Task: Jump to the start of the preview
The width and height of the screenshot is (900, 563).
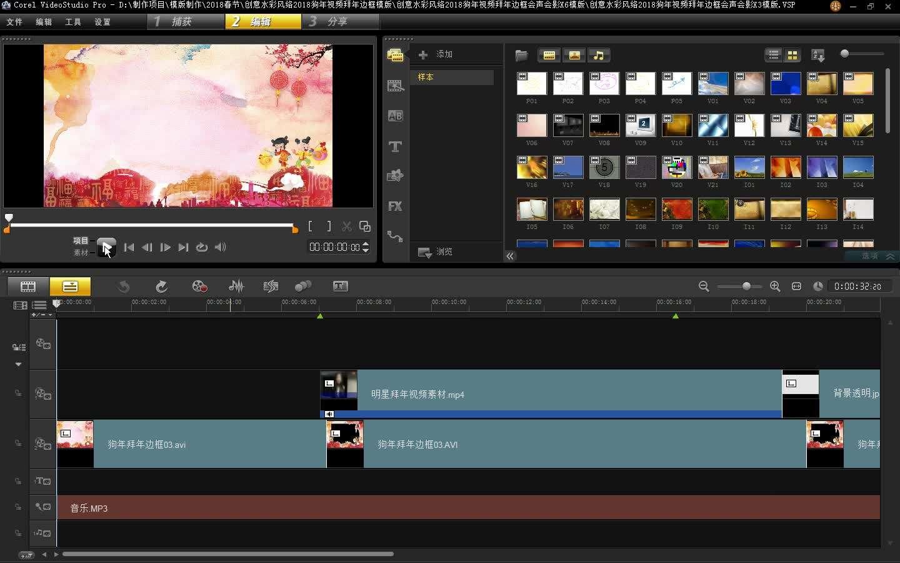Action: [129, 247]
